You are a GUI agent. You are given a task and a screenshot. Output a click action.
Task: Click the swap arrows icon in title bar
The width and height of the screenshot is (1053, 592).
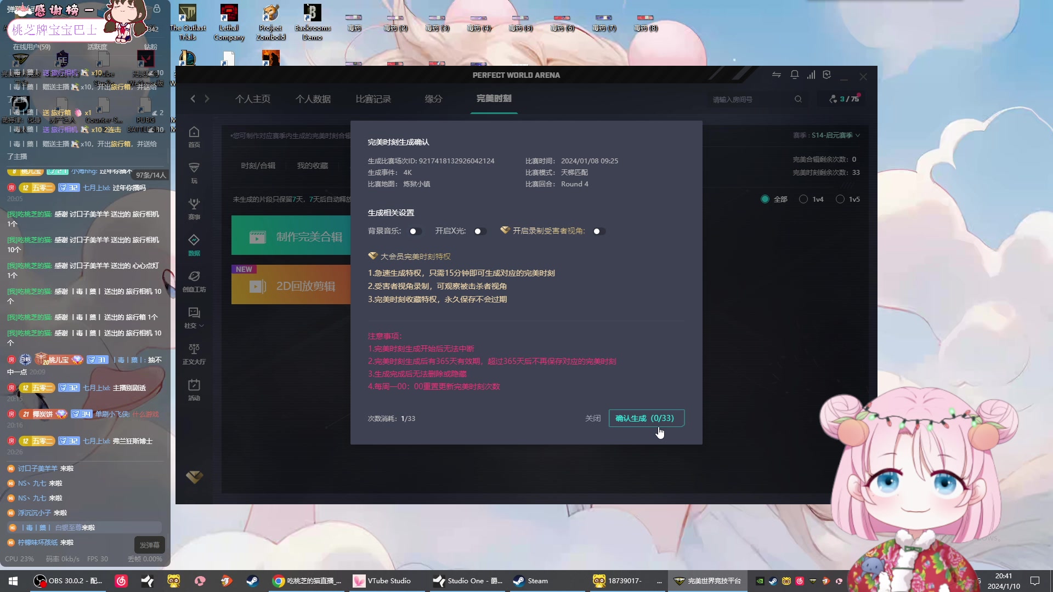(x=777, y=75)
